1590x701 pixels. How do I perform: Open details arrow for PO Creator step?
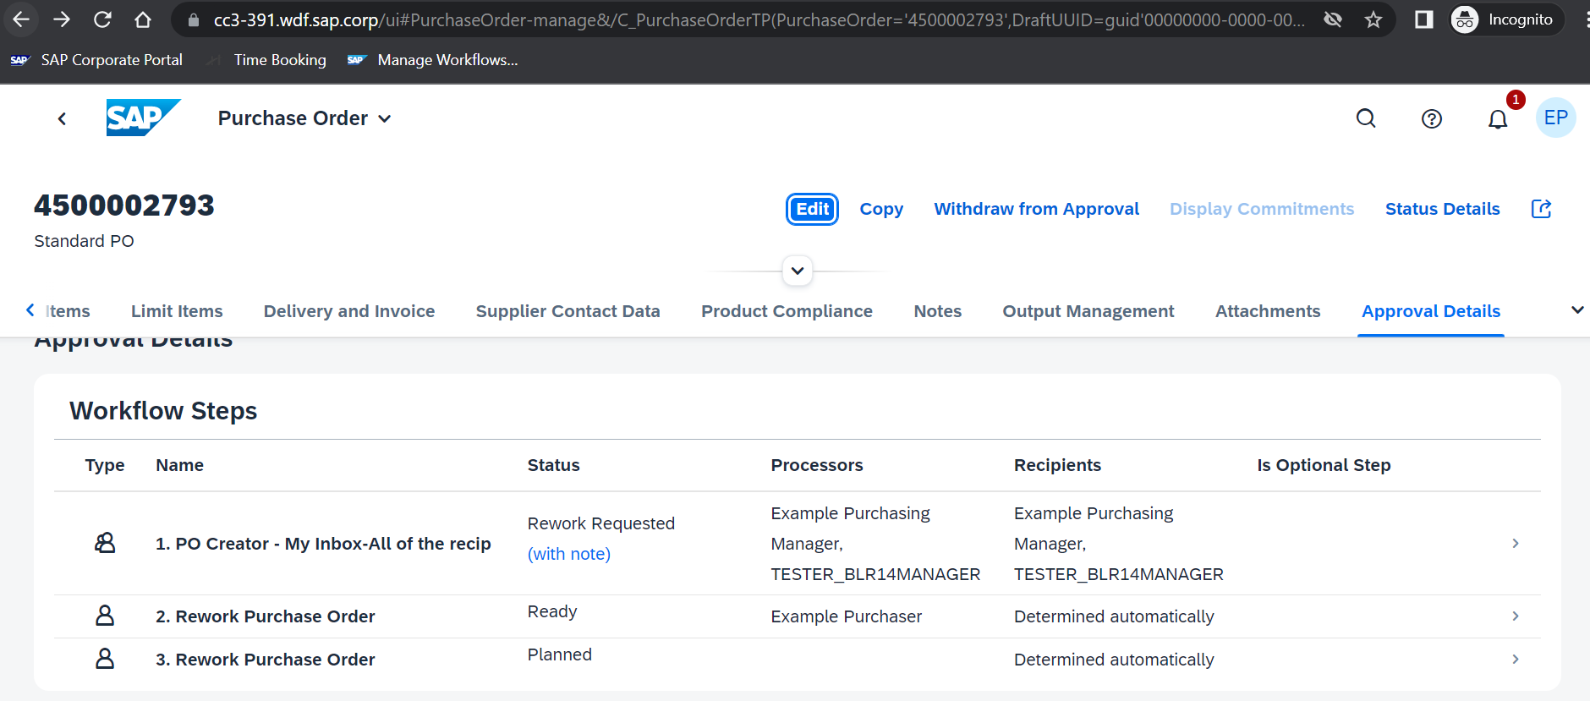(x=1516, y=543)
